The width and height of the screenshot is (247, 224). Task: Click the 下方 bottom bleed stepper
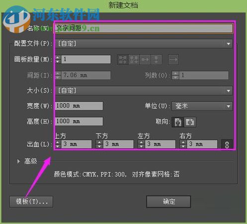(99, 144)
